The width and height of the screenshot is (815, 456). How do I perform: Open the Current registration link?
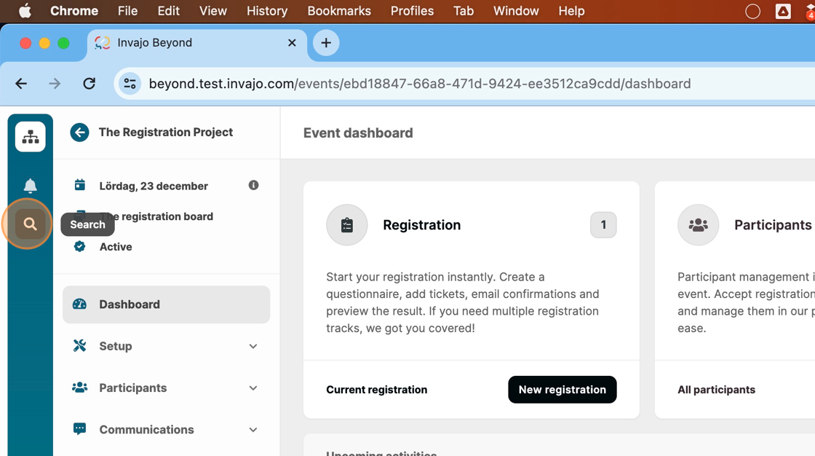coord(376,390)
